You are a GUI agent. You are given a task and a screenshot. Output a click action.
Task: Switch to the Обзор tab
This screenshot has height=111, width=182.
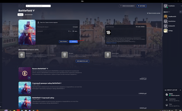point(20,15)
